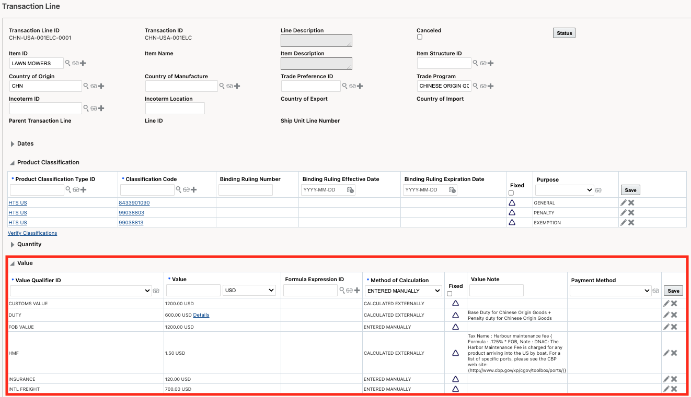Click Fixed triangle for HMF row
691x397 pixels.
pyautogui.click(x=455, y=353)
